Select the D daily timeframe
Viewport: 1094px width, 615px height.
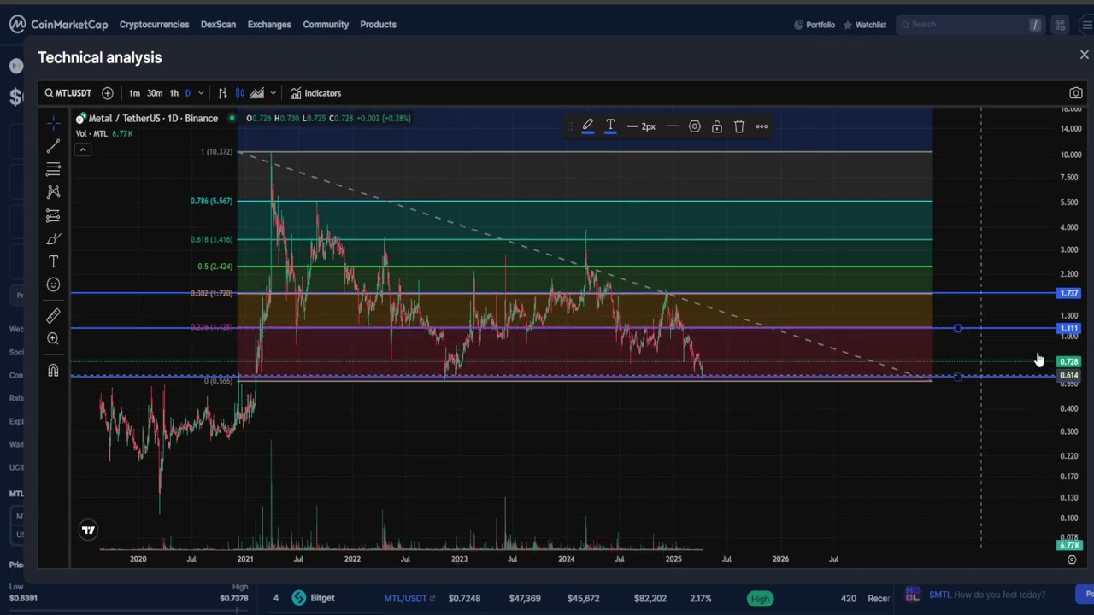pos(188,93)
